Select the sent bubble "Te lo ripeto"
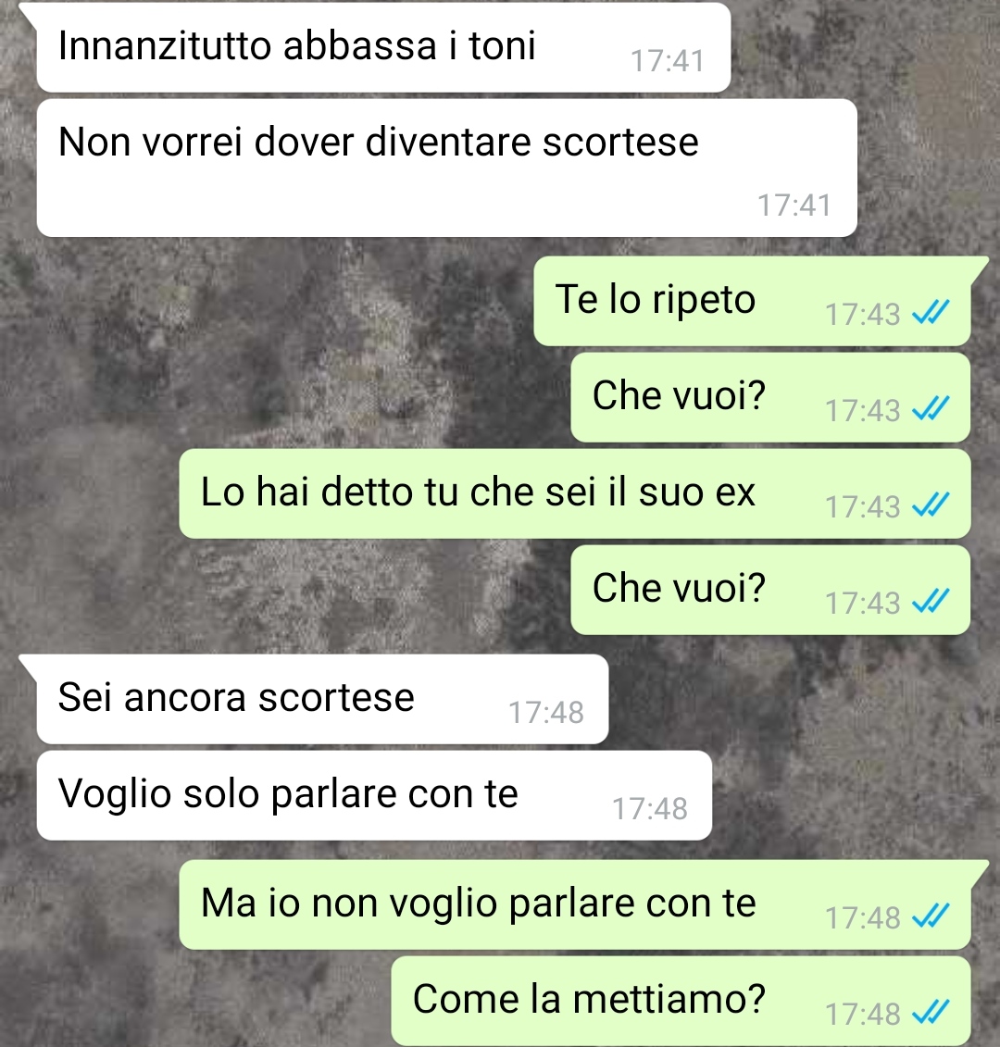This screenshot has width=1000, height=1047. pyautogui.click(x=752, y=301)
